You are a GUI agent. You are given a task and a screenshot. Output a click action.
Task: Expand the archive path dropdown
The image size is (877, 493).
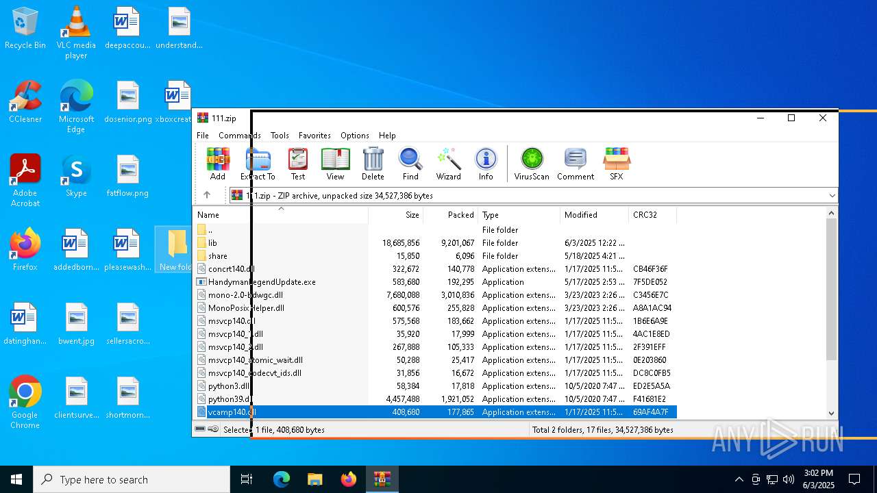[832, 196]
